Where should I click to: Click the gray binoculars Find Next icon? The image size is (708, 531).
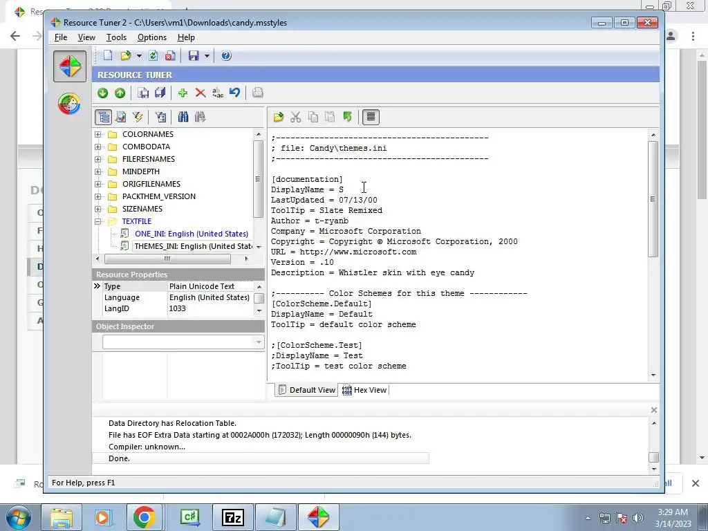pyautogui.click(x=200, y=117)
